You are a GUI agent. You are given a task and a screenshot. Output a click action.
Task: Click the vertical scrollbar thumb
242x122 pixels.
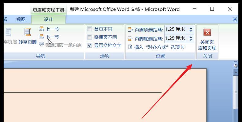coord(236,92)
